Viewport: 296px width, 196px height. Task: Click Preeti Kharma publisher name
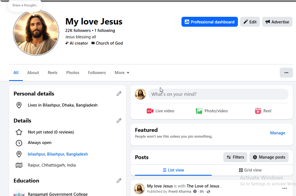coord(180,192)
